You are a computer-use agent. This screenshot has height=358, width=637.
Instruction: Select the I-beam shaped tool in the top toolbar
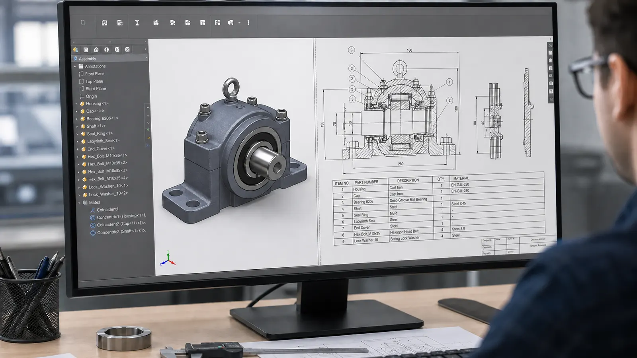(x=137, y=23)
